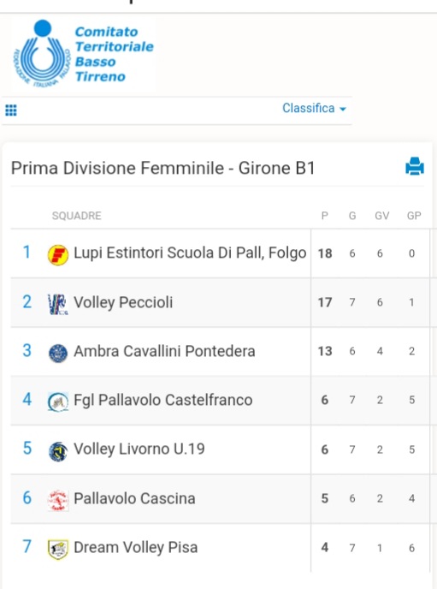Image resolution: width=437 pixels, height=589 pixels.
Task: Select Ambra Cavallini Pontedera team name
Action: [164, 351]
